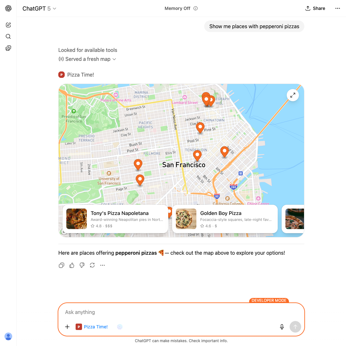Expand the 'Served a fresh map' details
The image size is (346, 346).
coord(87,59)
